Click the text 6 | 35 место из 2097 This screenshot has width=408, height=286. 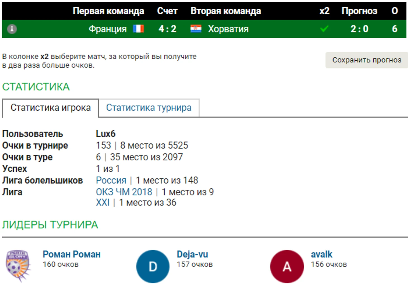(139, 157)
